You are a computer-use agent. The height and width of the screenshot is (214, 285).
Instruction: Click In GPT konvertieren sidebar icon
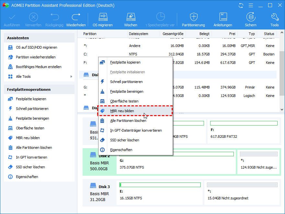pos(10,157)
